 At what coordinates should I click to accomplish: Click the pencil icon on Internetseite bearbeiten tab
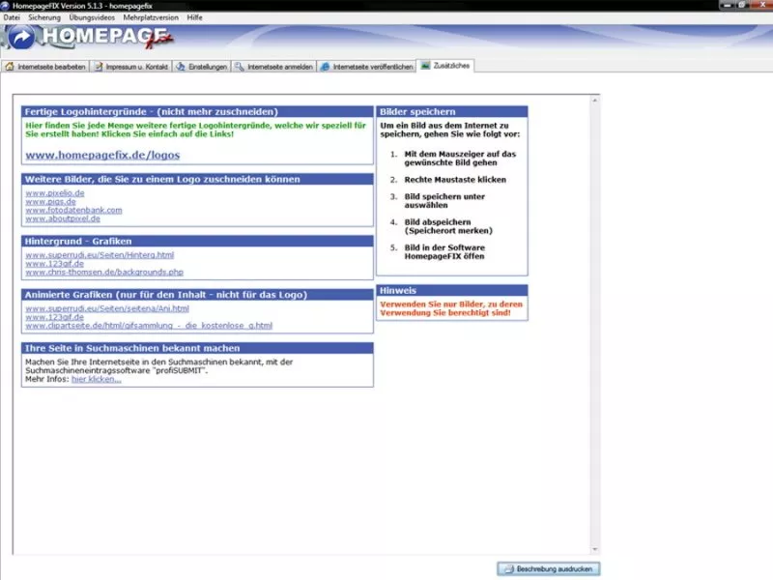tap(11, 67)
